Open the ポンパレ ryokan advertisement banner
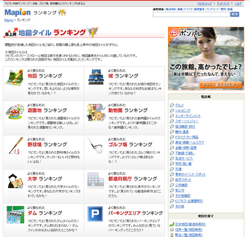 pos(206,58)
